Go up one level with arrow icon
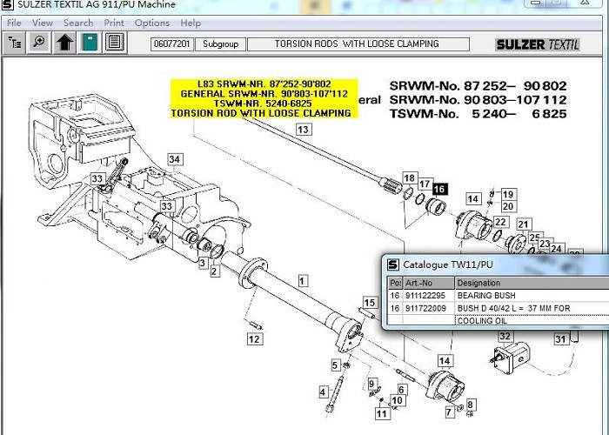 click(64, 43)
